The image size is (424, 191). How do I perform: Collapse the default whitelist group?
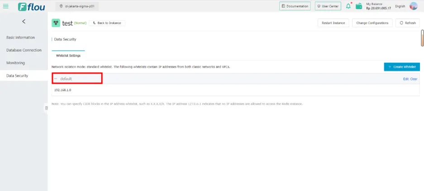[56, 79]
